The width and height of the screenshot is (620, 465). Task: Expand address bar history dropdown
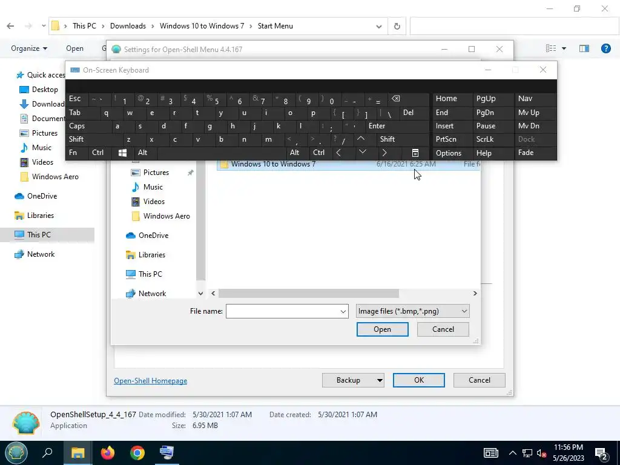379,27
